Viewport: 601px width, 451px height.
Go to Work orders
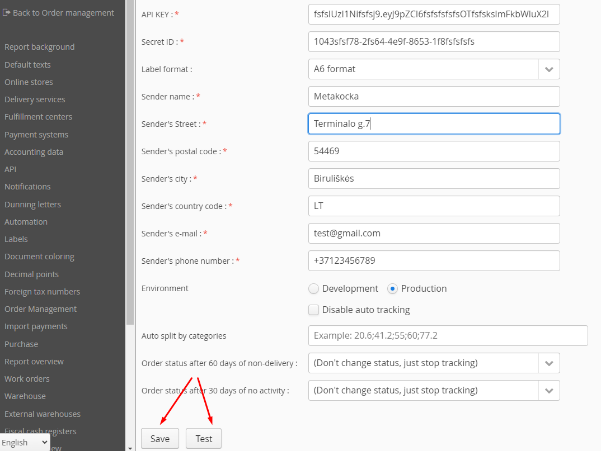(x=27, y=379)
